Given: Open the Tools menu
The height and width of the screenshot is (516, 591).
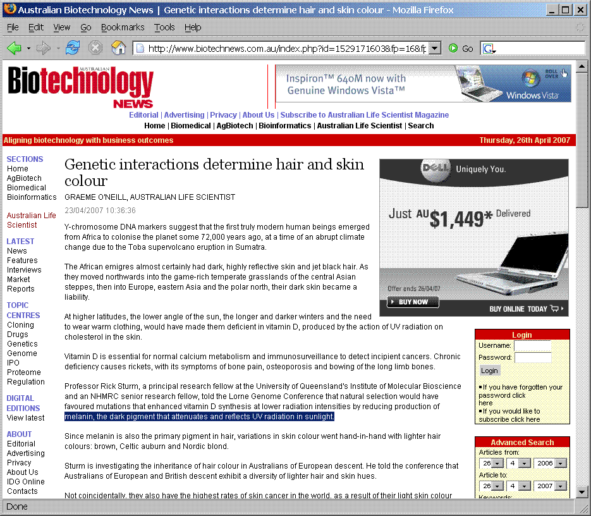Looking at the screenshot, I should [x=164, y=27].
